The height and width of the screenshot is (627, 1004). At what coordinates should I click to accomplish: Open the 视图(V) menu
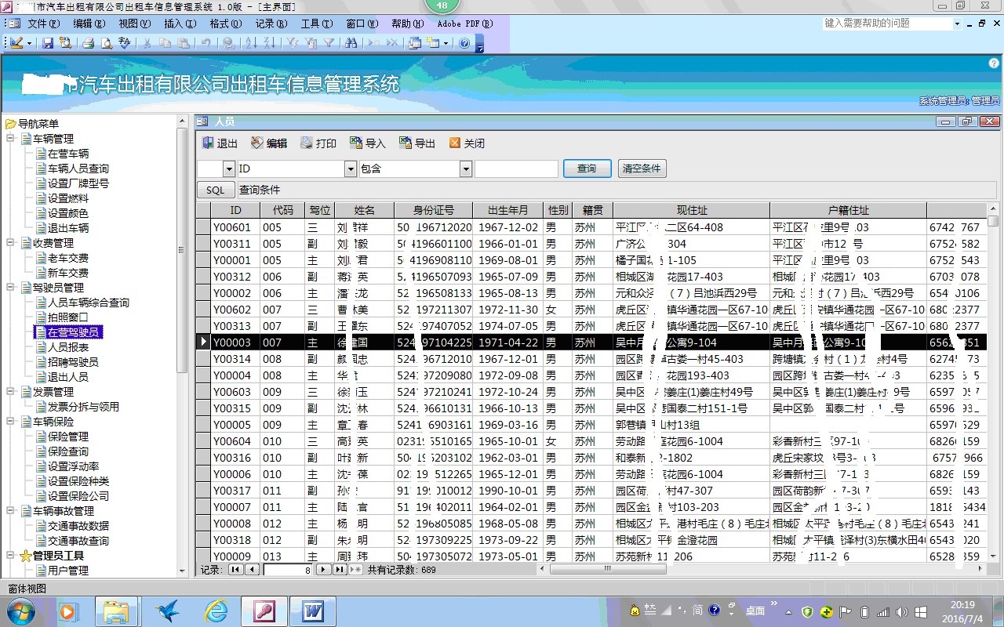134,24
